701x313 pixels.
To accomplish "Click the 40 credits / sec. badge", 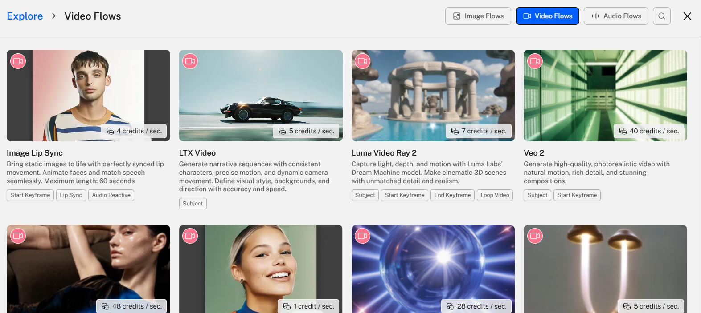I will click(x=649, y=131).
